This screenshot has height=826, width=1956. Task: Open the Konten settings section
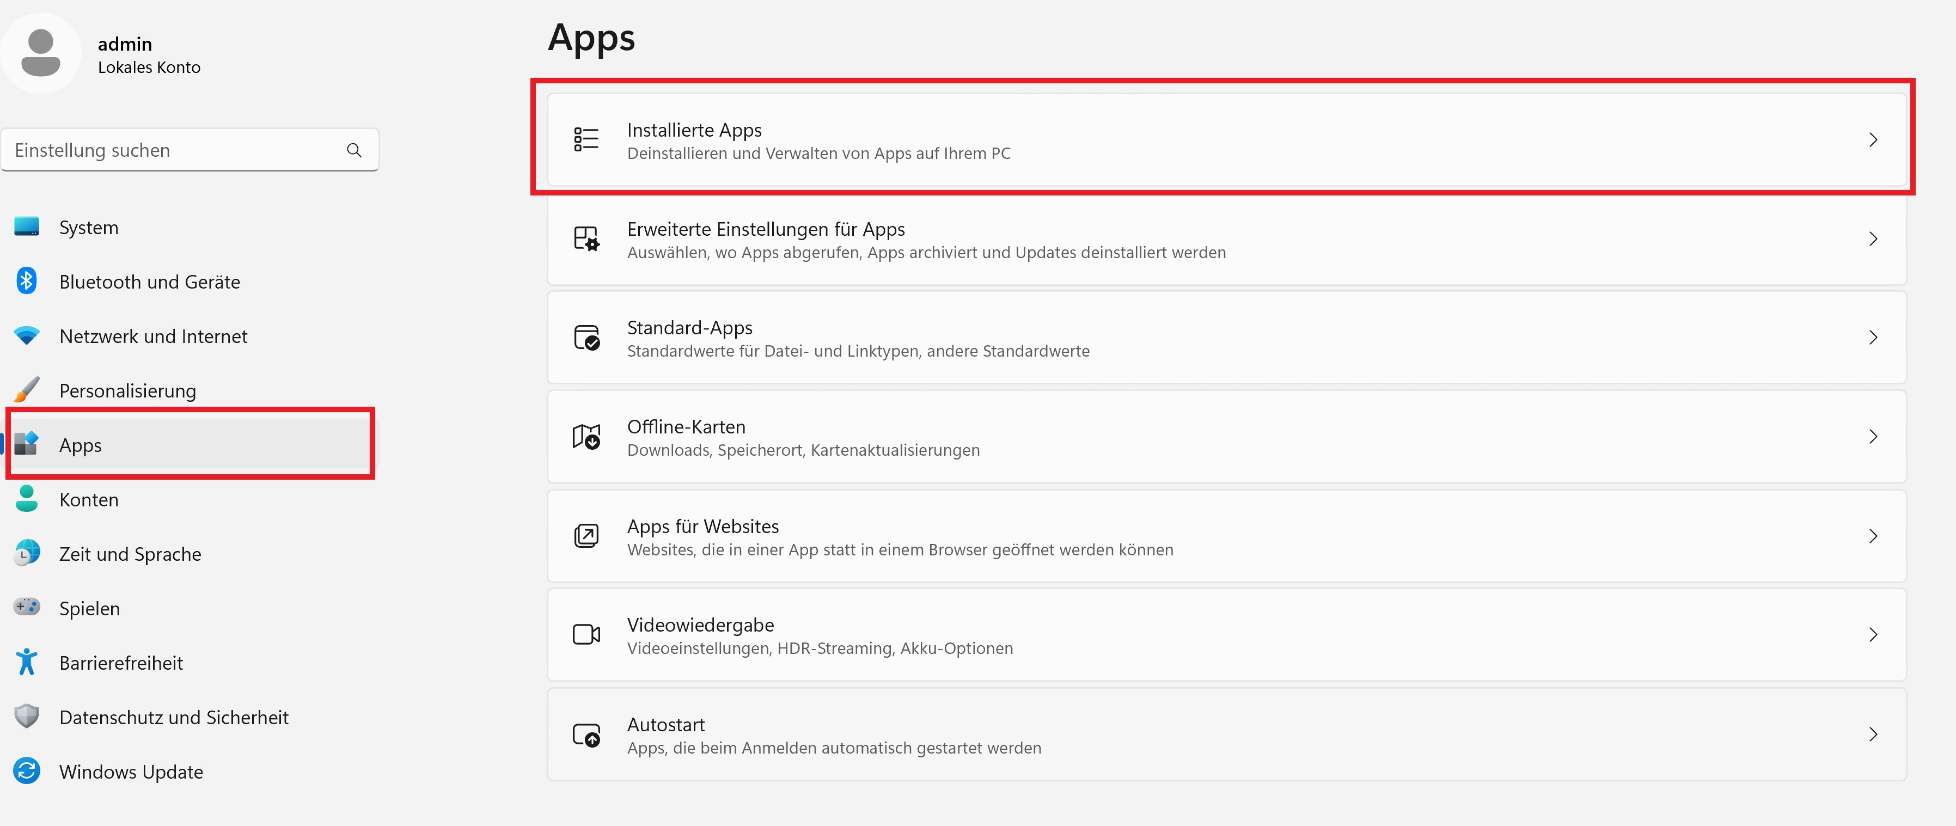(x=88, y=499)
